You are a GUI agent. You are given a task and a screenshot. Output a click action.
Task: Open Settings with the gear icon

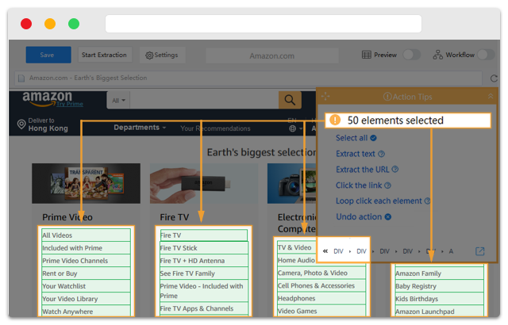click(x=162, y=55)
